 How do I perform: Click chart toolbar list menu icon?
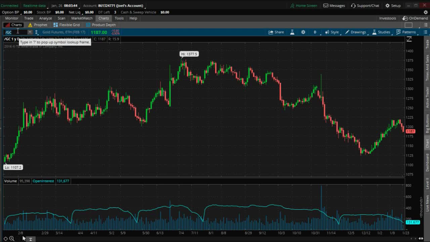coord(425,32)
